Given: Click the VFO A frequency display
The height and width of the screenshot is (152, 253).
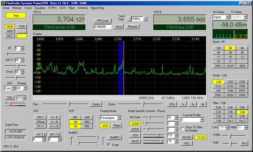Looking at the screenshot, I should pyautogui.click(x=59, y=19).
